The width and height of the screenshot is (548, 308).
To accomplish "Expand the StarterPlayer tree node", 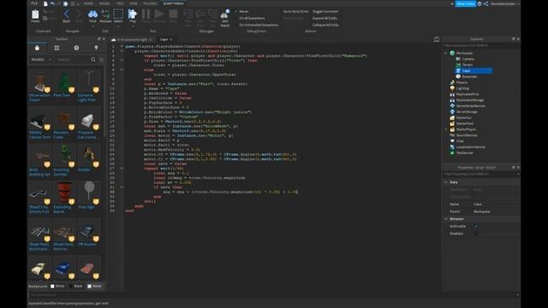I will pos(446,129).
